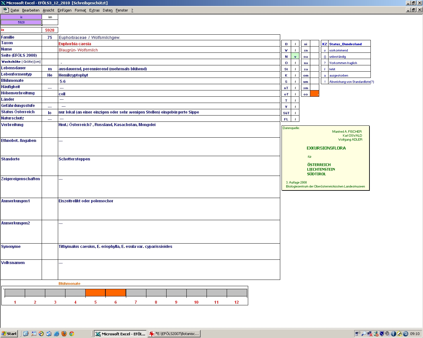Click the magnifier icon in system tray
Image resolution: width=423 pixels, height=338 pixels.
pyautogui.click(x=364, y=334)
